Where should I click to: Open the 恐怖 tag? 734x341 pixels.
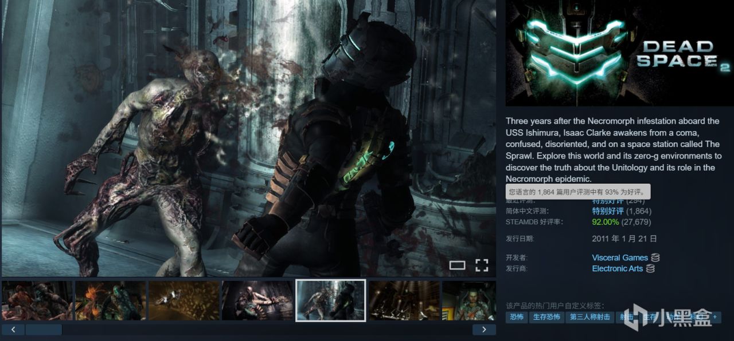517,317
